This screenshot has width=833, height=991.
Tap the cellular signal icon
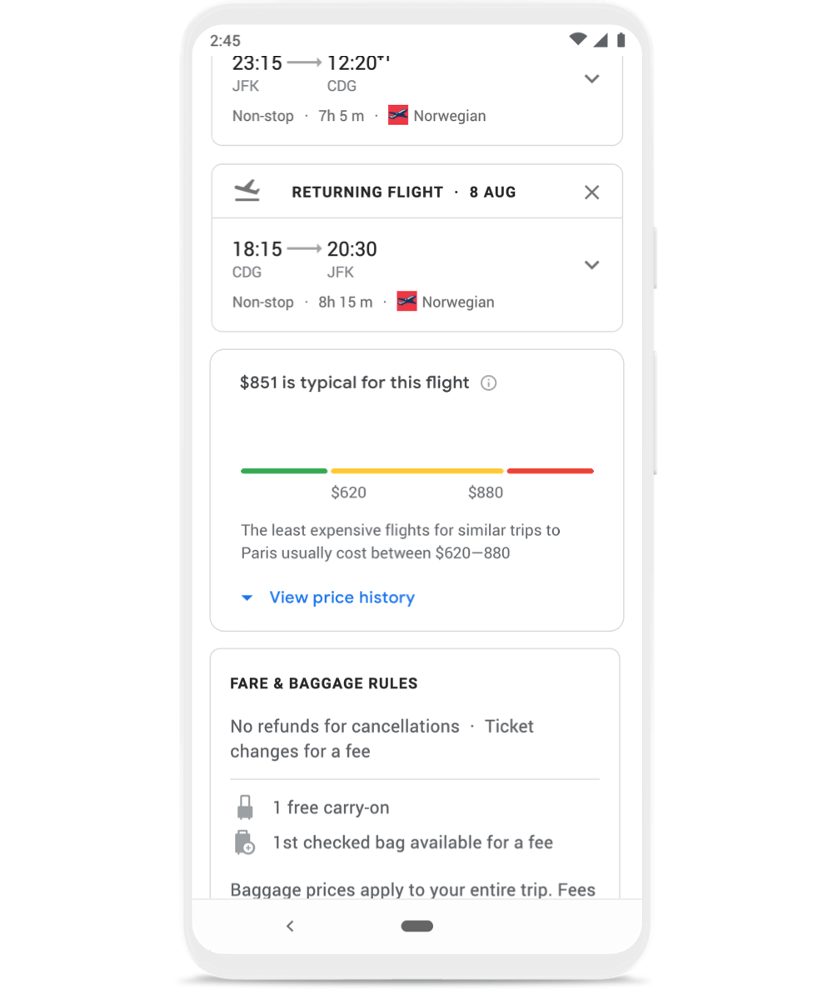tap(600, 38)
